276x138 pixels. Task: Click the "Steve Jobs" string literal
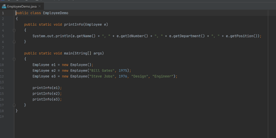coord(102,76)
